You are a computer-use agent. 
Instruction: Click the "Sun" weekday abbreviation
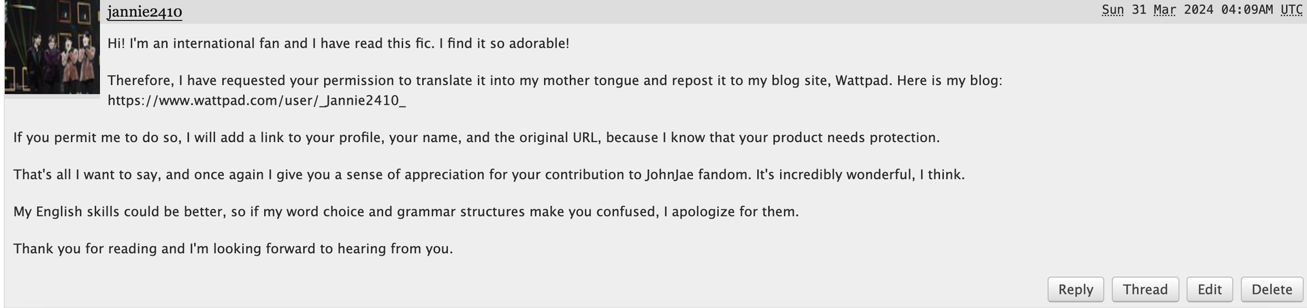click(1113, 10)
